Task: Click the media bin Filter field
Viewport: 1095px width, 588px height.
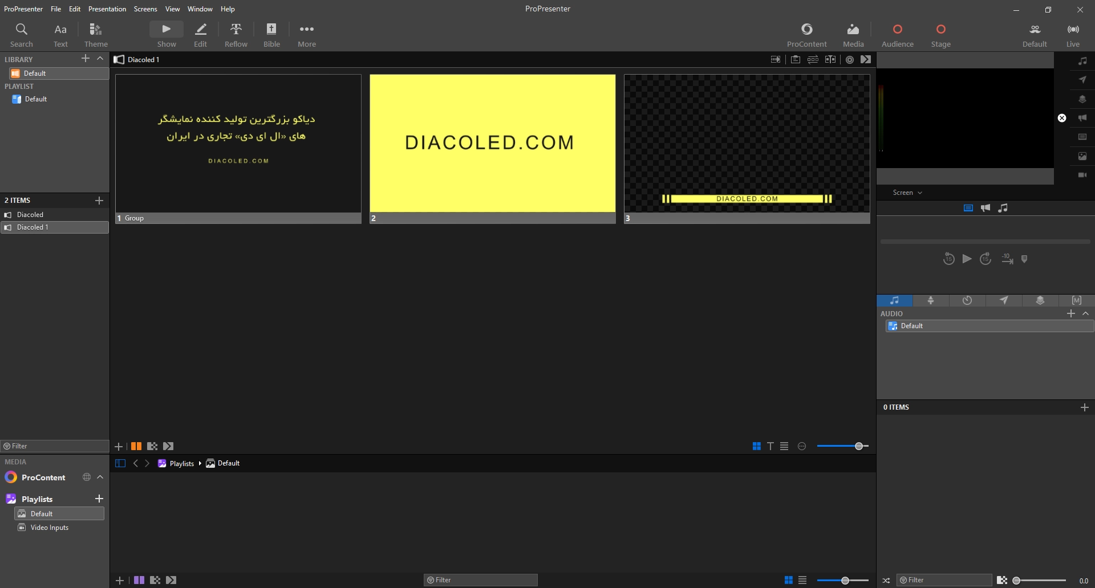Action: [481, 580]
